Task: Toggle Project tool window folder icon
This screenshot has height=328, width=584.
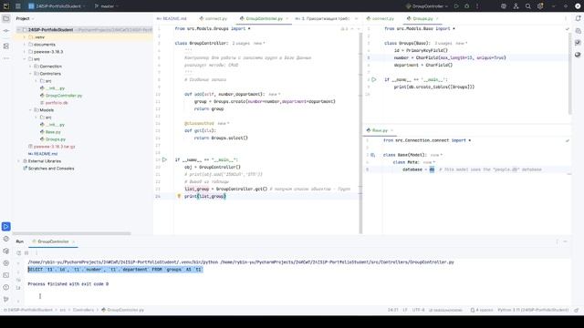Action: coord(6,18)
